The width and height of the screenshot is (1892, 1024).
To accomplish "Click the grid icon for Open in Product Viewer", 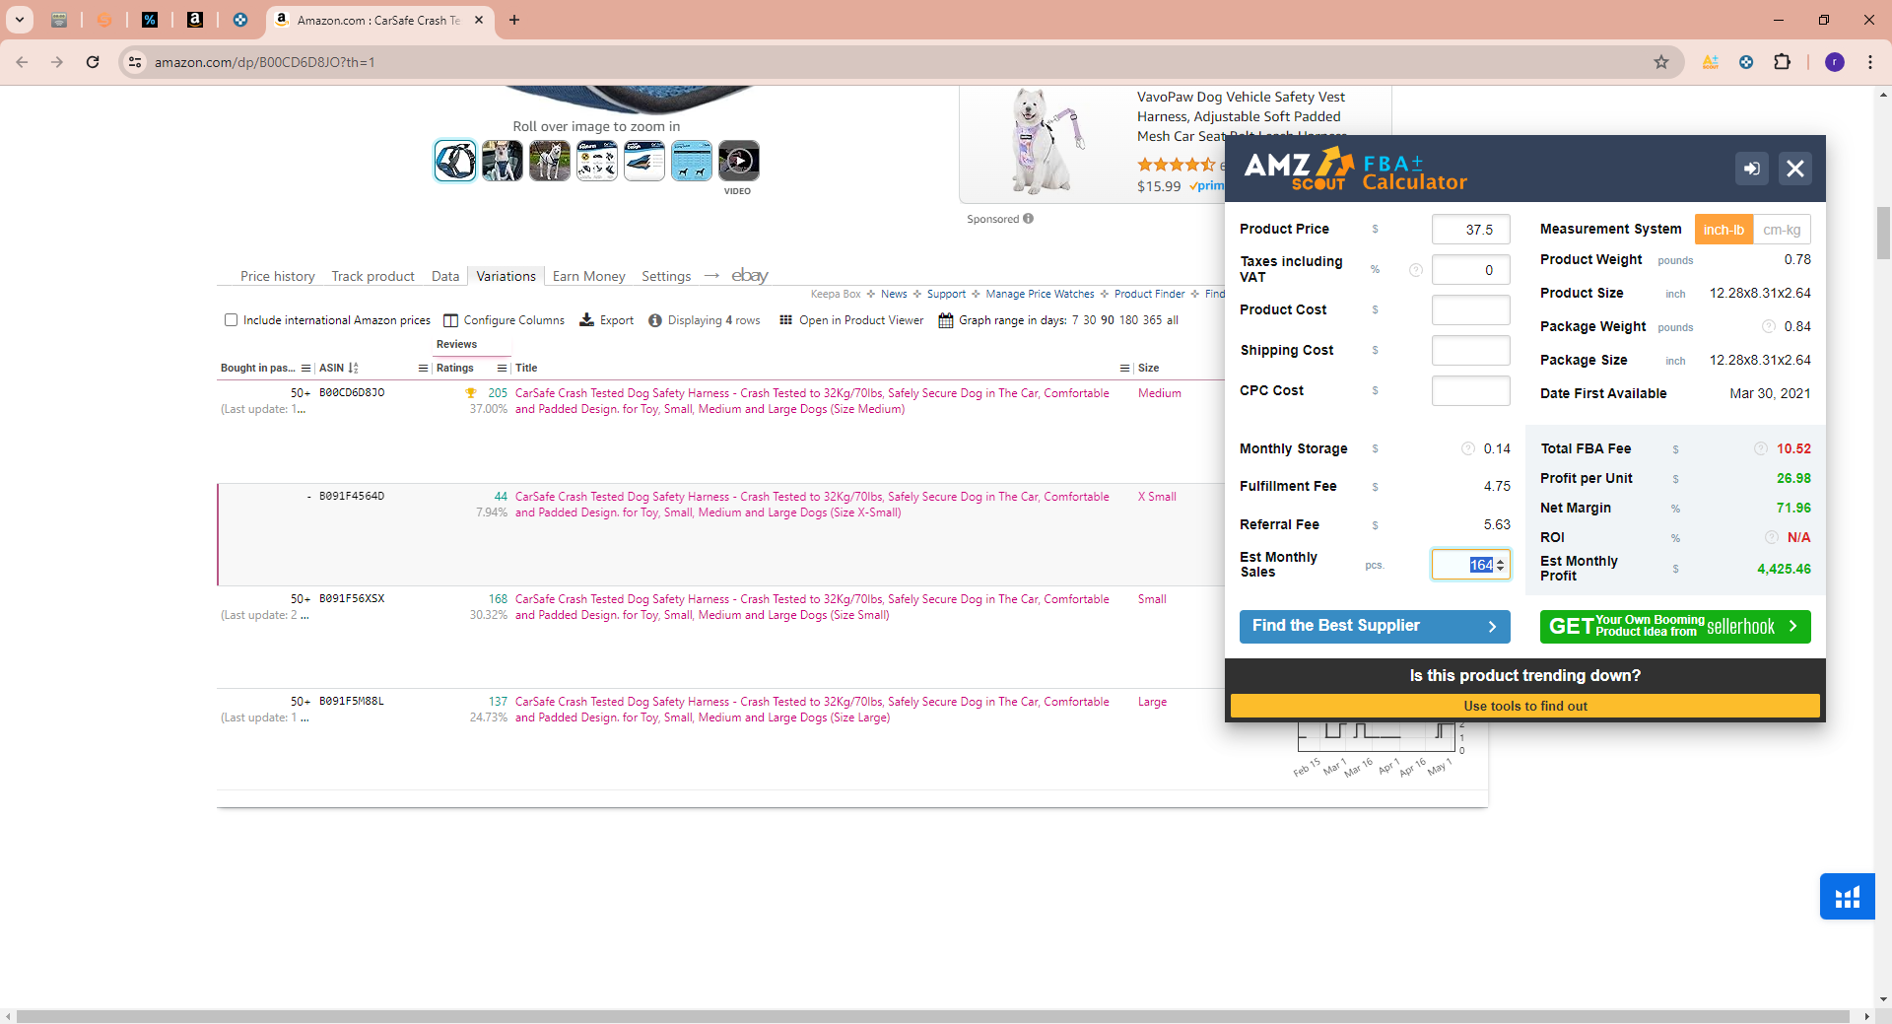I will (786, 320).
